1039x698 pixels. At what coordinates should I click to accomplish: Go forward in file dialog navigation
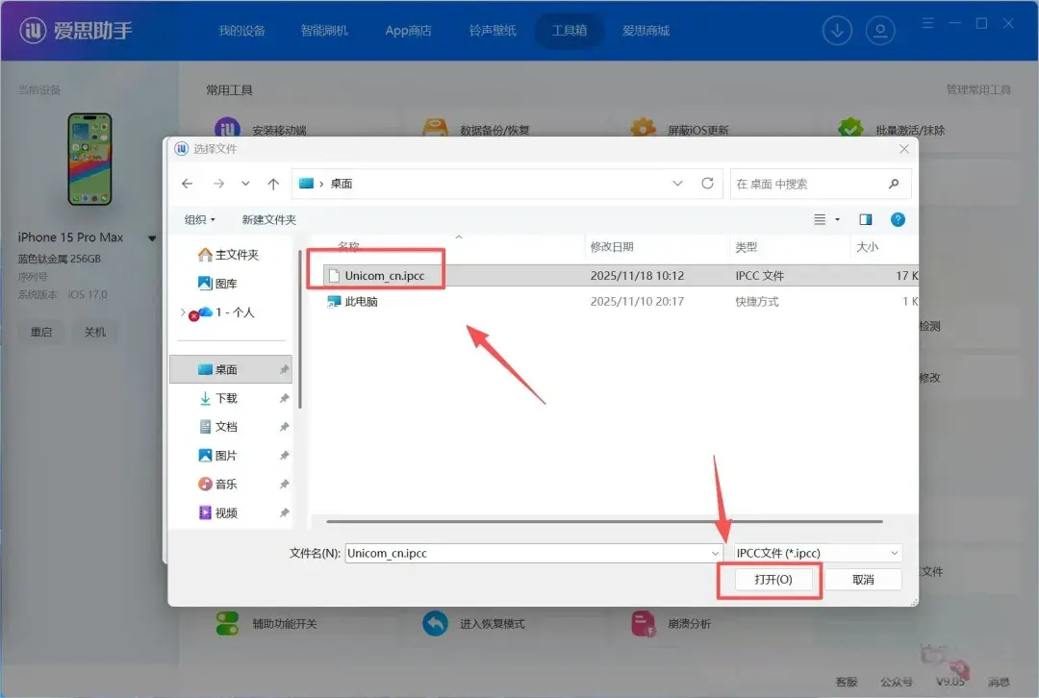(x=218, y=184)
